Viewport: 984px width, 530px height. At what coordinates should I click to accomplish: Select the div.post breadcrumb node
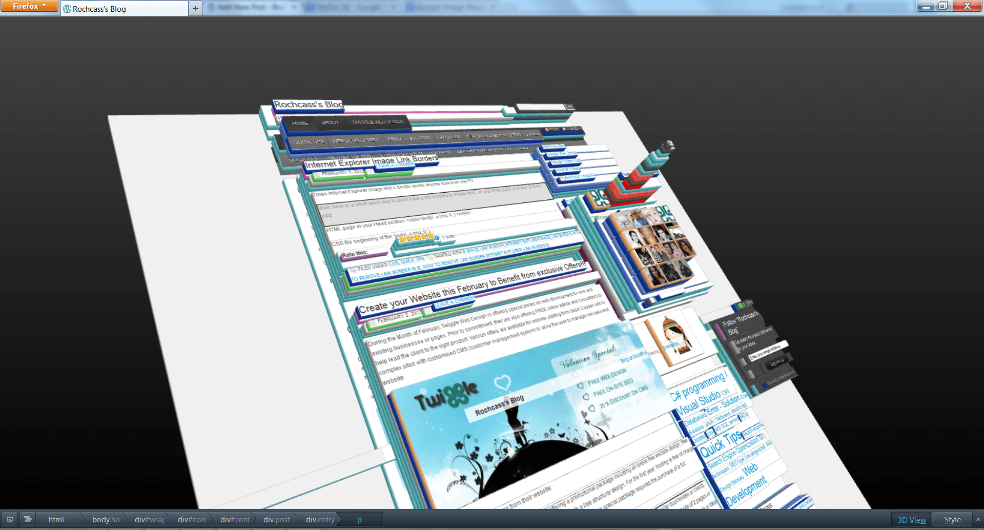277,519
